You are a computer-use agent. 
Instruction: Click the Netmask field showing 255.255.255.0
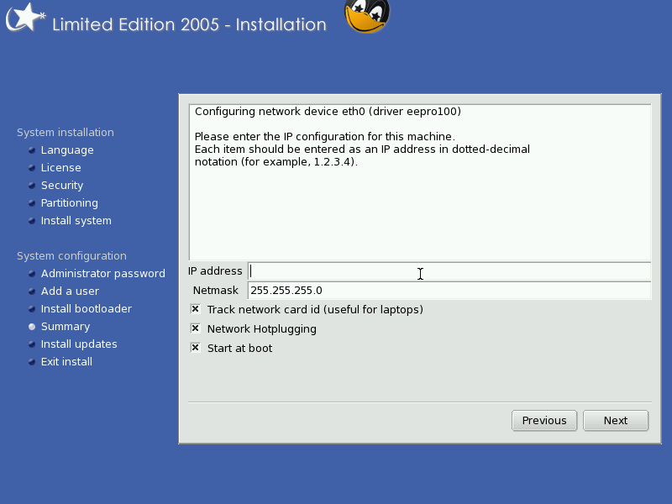coord(449,291)
